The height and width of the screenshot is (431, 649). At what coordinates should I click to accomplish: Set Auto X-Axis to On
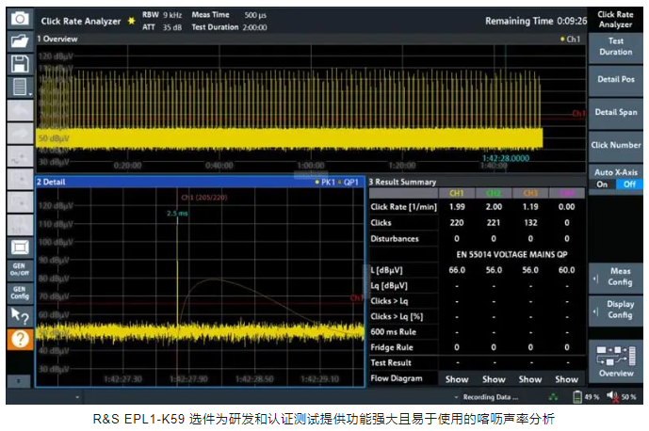(x=602, y=184)
